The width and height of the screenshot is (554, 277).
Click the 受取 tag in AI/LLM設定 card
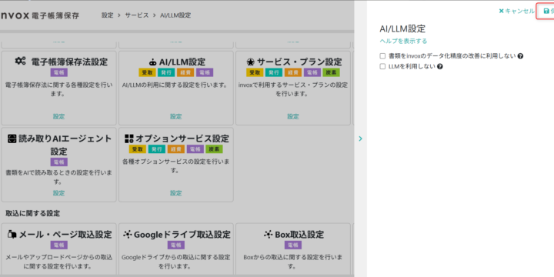(x=147, y=72)
